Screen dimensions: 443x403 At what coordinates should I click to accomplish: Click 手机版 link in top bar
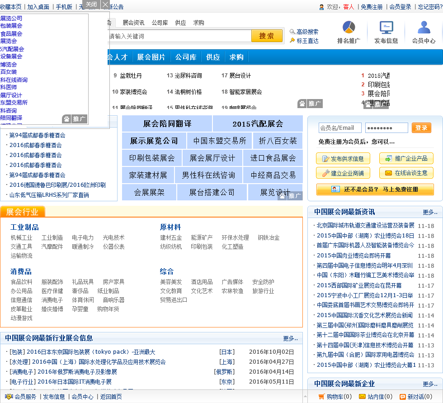click(x=64, y=7)
